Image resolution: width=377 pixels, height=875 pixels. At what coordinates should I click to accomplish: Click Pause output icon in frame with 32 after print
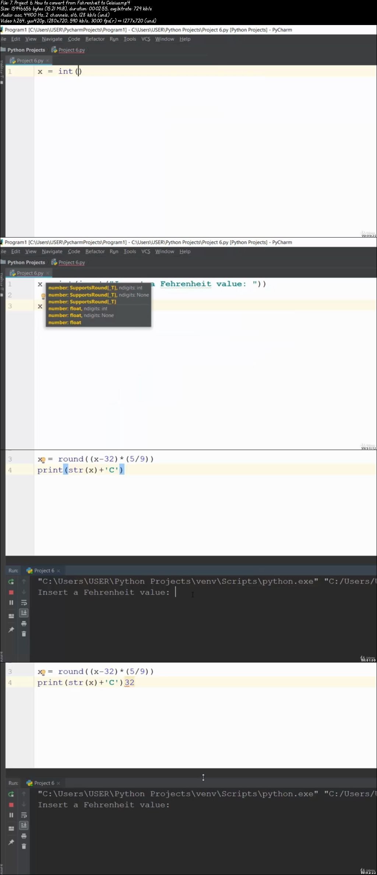tap(11, 815)
